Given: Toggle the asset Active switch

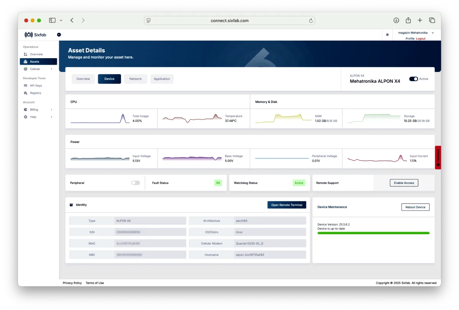Looking at the screenshot, I should [x=413, y=79].
